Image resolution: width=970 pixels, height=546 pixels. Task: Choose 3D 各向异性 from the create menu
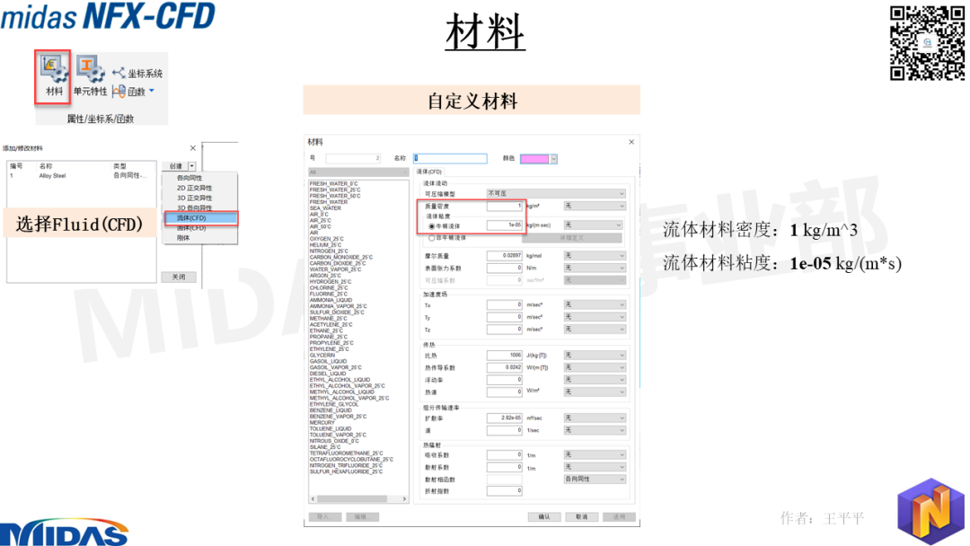coord(194,207)
